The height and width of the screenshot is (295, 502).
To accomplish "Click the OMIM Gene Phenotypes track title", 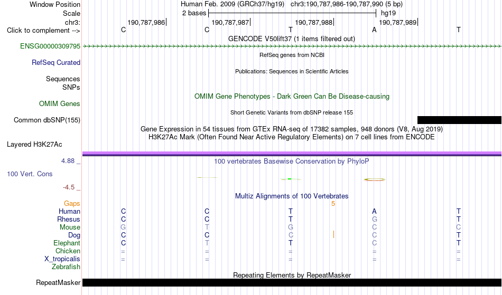I will tap(292, 97).
